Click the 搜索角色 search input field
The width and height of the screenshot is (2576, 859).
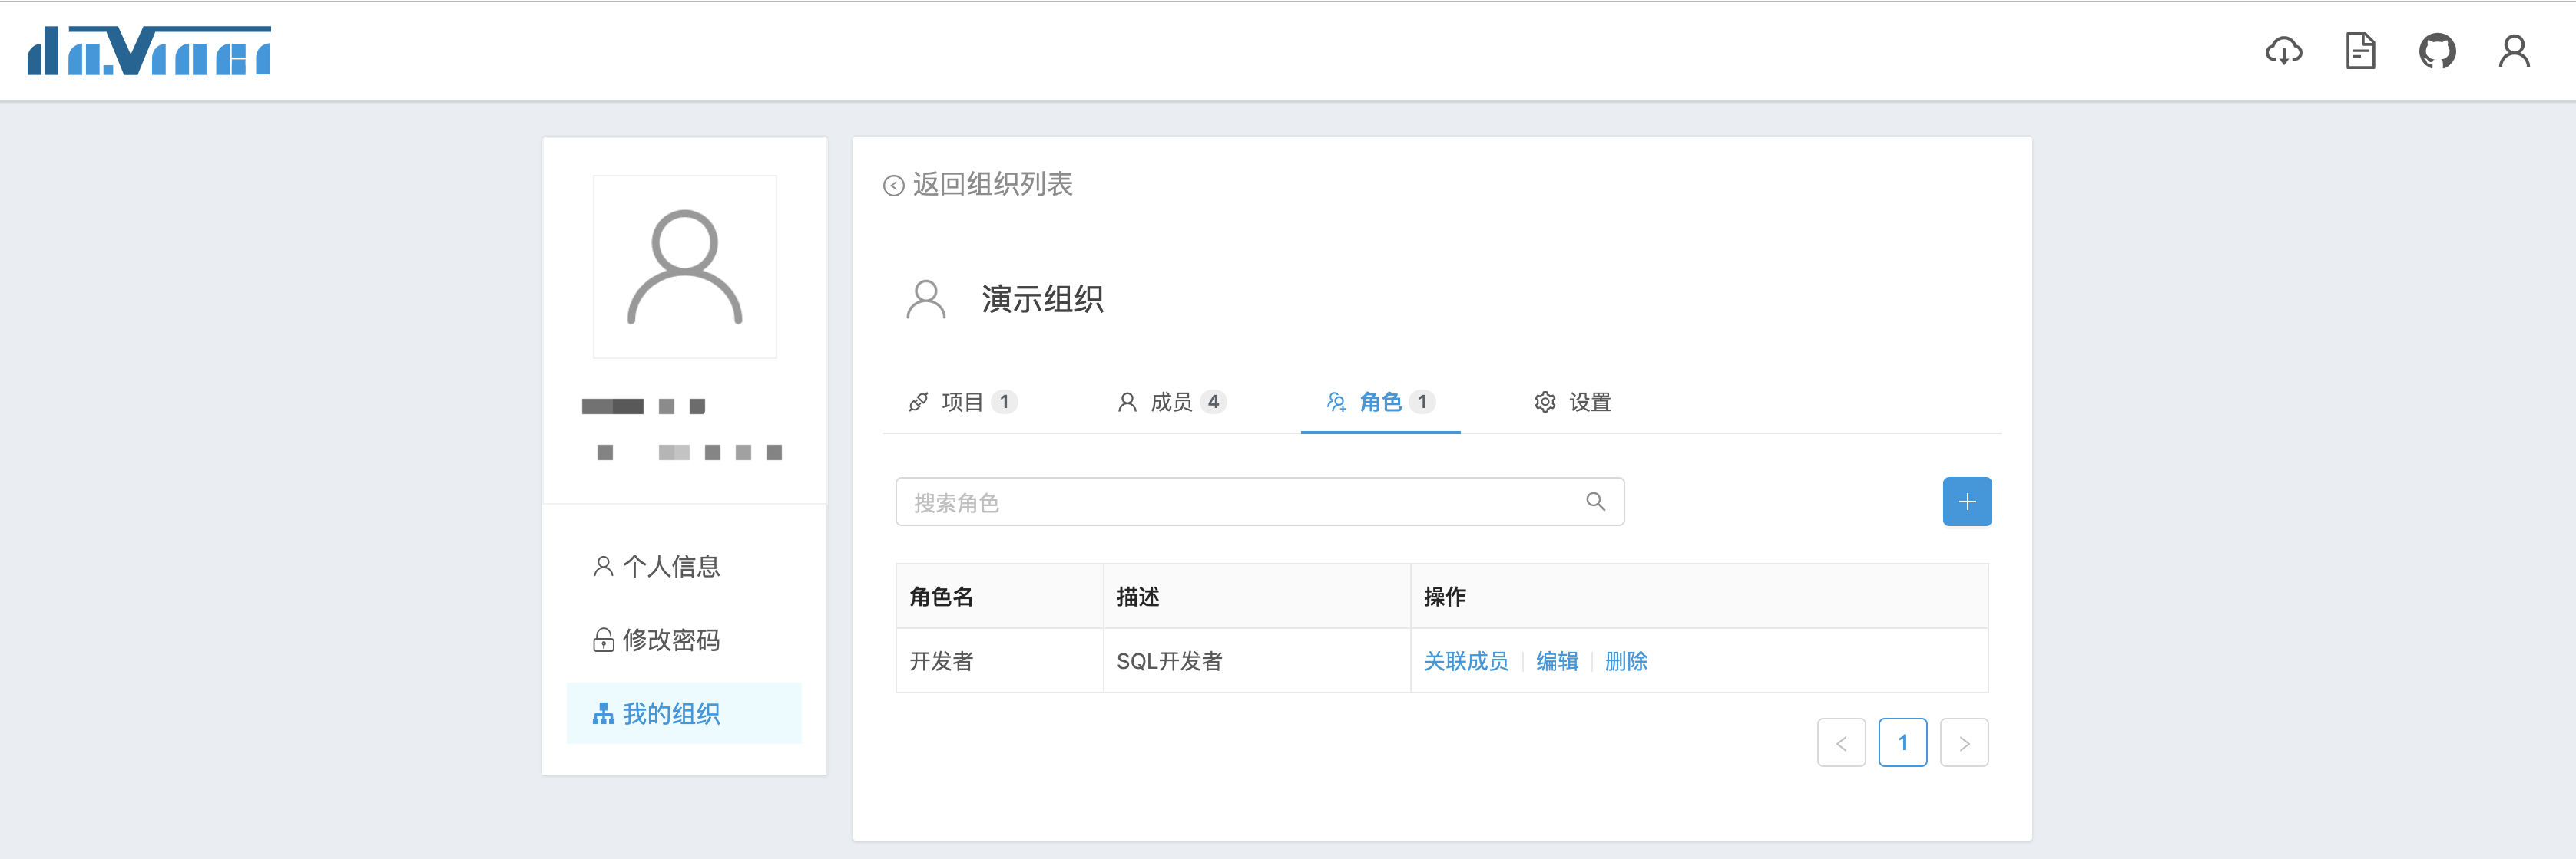click(1240, 502)
